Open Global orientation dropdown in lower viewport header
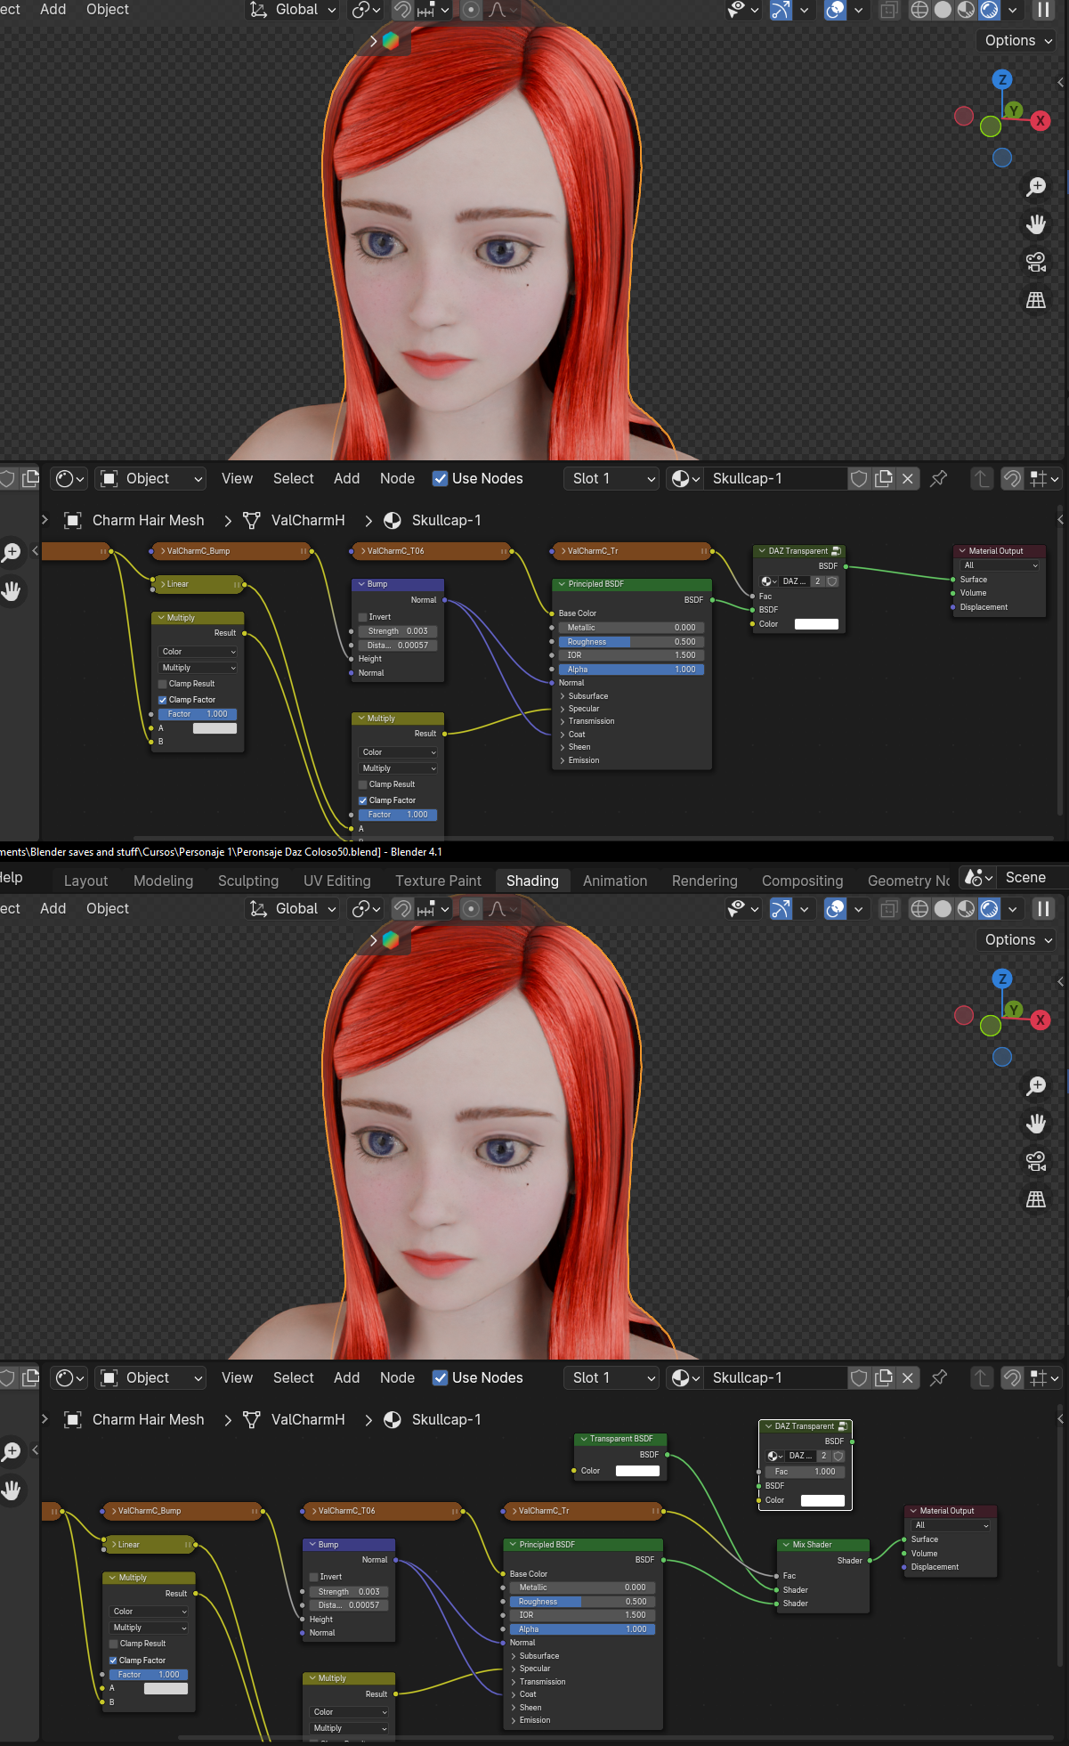Screen dimensions: 1069x1746 pos(293,908)
